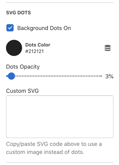Click the 'Background Dots On' label text
Image resolution: width=119 pixels, height=165 pixels.
[x=44, y=28]
